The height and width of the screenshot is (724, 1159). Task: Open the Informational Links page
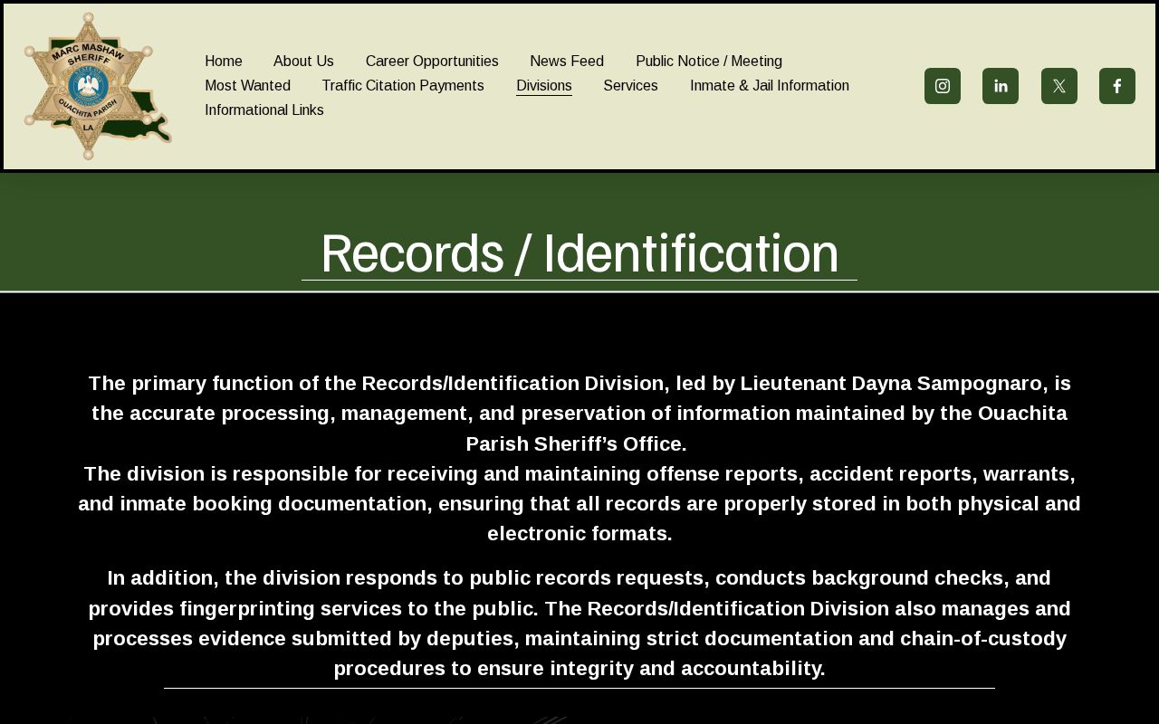pos(264,110)
